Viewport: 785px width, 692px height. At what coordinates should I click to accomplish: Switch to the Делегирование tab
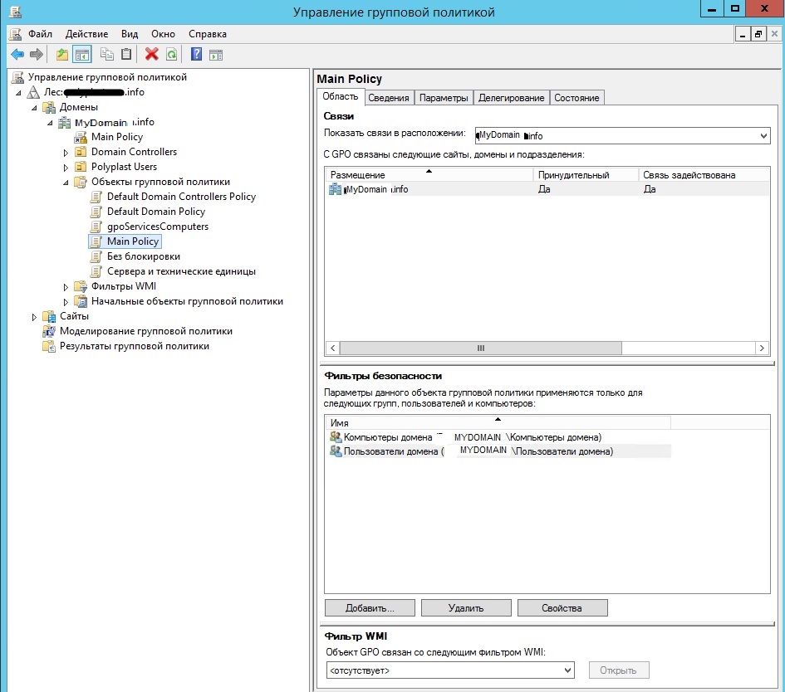click(511, 98)
